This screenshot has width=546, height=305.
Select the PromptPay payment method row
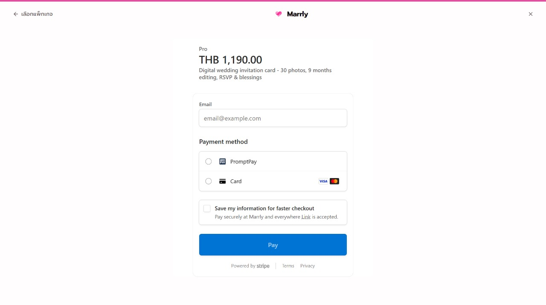click(273, 161)
